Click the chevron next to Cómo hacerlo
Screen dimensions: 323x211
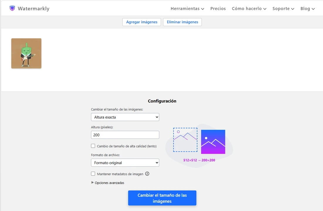[x=265, y=9]
